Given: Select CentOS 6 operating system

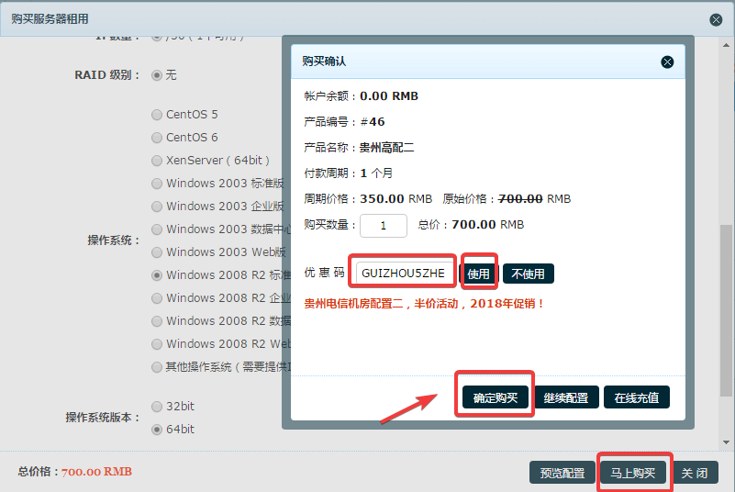Looking at the screenshot, I should coord(156,138).
